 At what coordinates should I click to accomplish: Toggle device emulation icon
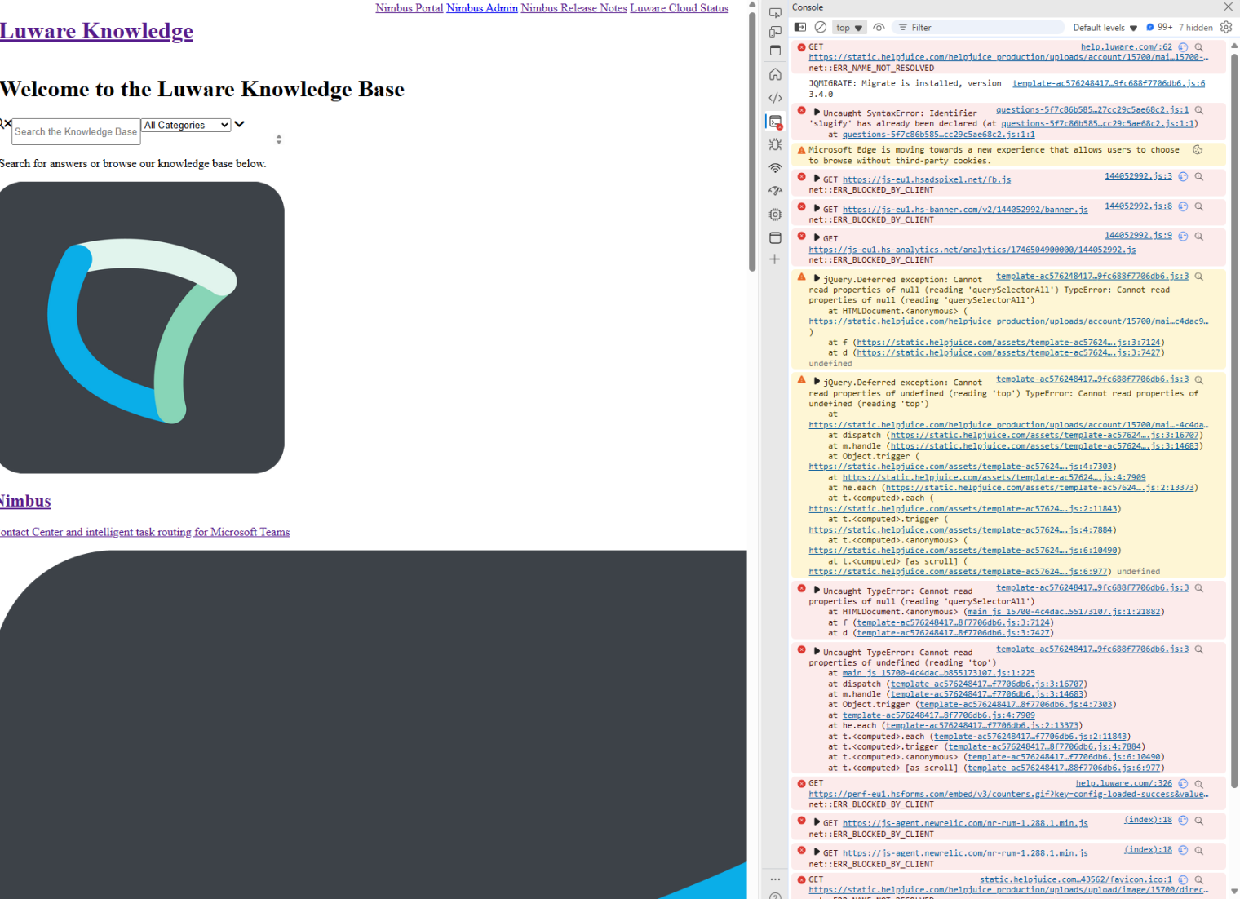[x=775, y=32]
